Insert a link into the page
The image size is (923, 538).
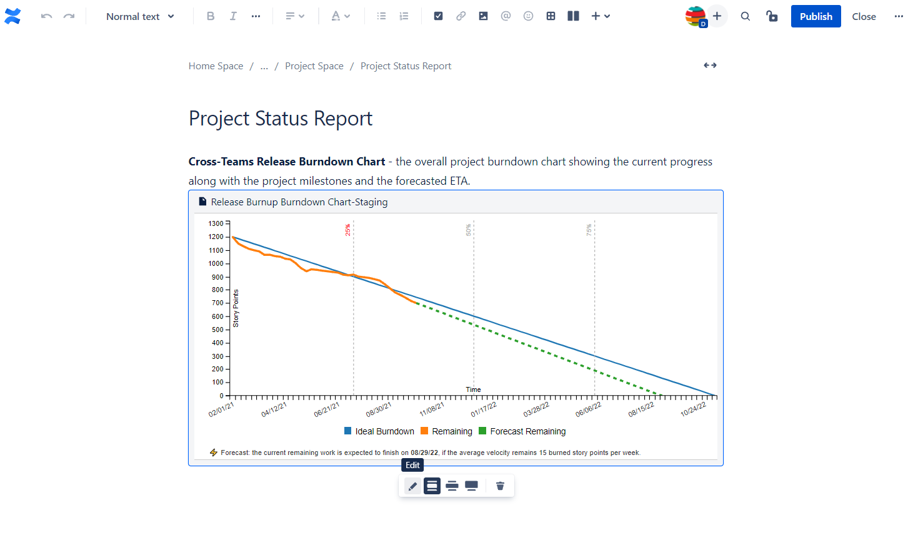(461, 16)
